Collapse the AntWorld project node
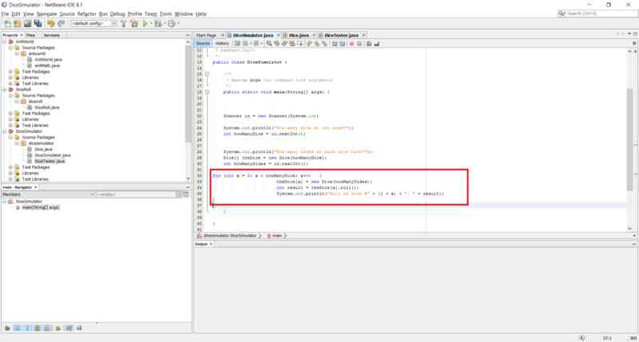 (x=5, y=41)
